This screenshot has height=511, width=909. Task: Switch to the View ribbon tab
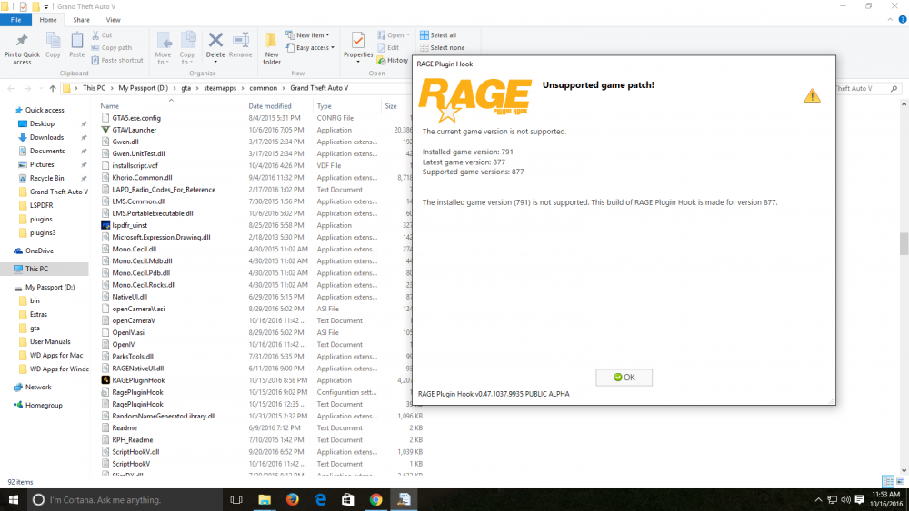pyautogui.click(x=113, y=20)
